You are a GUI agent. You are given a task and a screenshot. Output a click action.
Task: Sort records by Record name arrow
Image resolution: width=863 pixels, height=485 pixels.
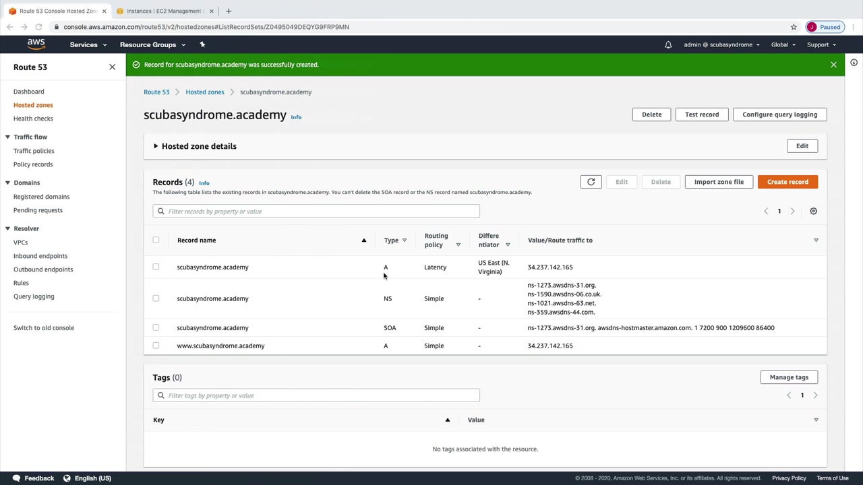click(363, 240)
